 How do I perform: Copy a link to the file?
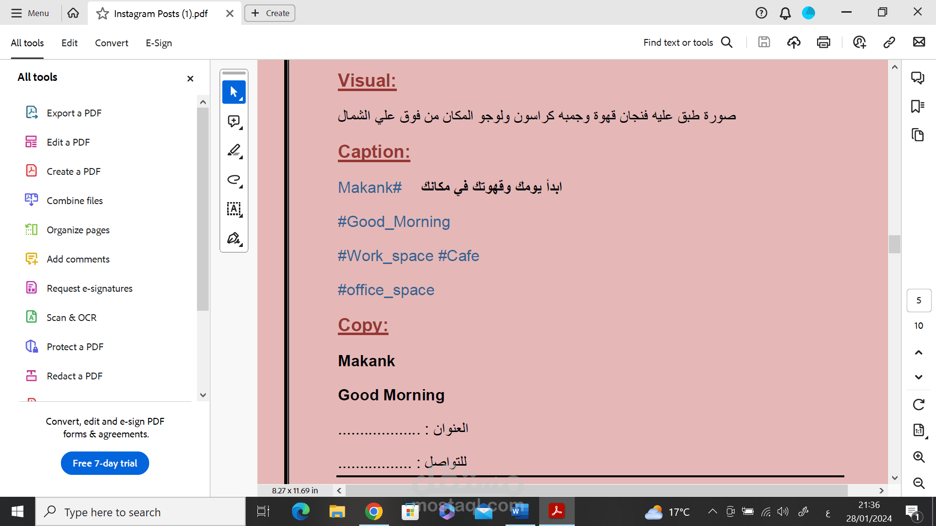tap(889, 42)
